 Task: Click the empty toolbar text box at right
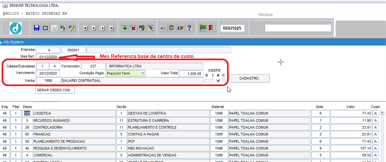click(298, 28)
